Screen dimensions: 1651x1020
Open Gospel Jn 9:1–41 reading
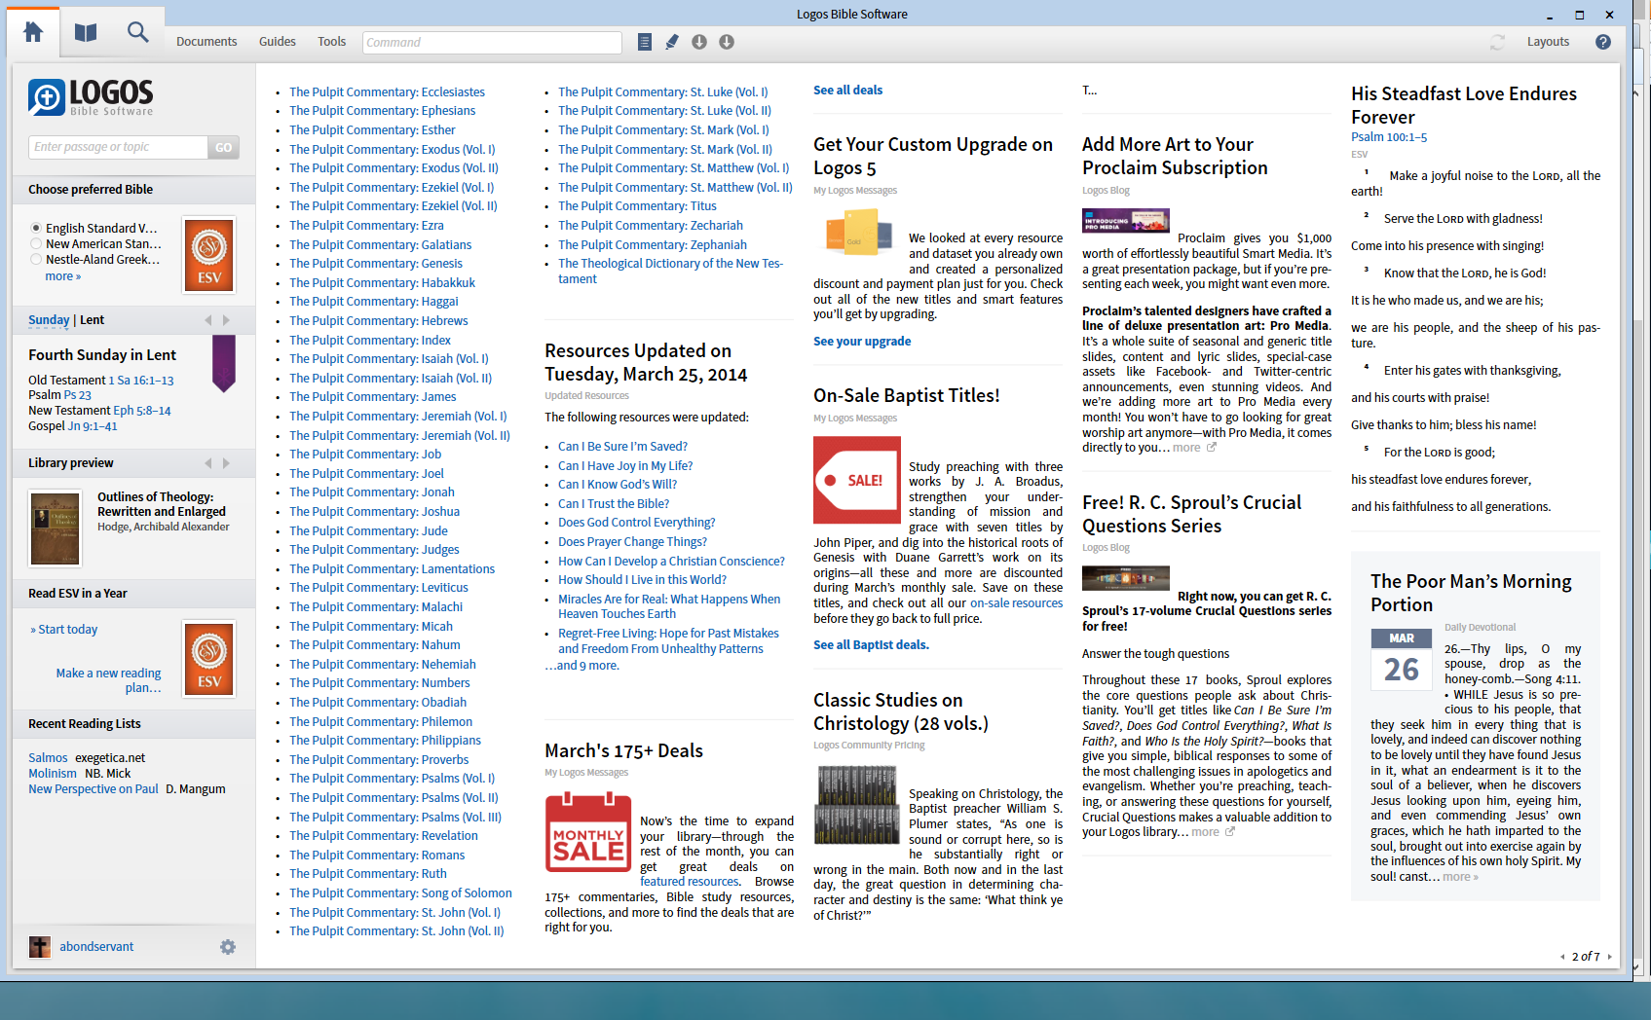93,426
